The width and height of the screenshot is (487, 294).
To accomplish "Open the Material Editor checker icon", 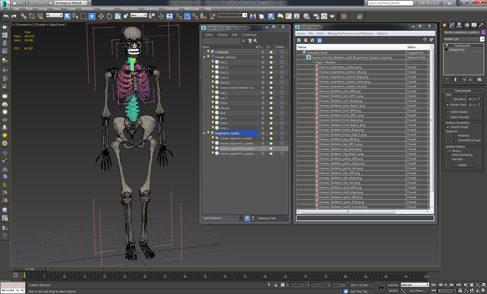I will [x=344, y=16].
